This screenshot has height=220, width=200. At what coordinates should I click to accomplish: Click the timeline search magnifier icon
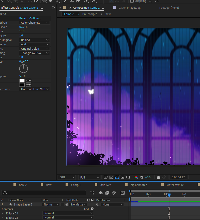pyautogui.click(x=5, y=193)
